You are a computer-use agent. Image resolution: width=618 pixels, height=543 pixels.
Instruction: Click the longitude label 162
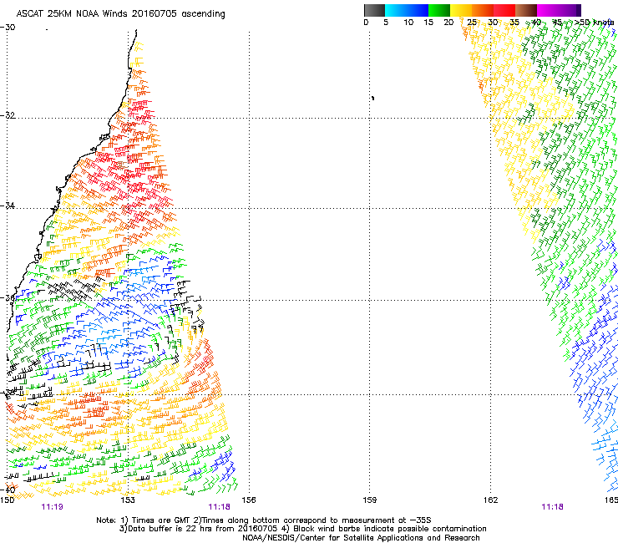490,500
